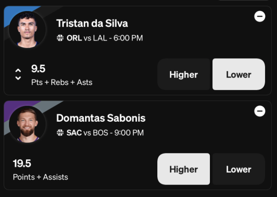The height and width of the screenshot is (197, 277).
Task: Select Higher for Domantas Sabonis
Action: pos(183,169)
